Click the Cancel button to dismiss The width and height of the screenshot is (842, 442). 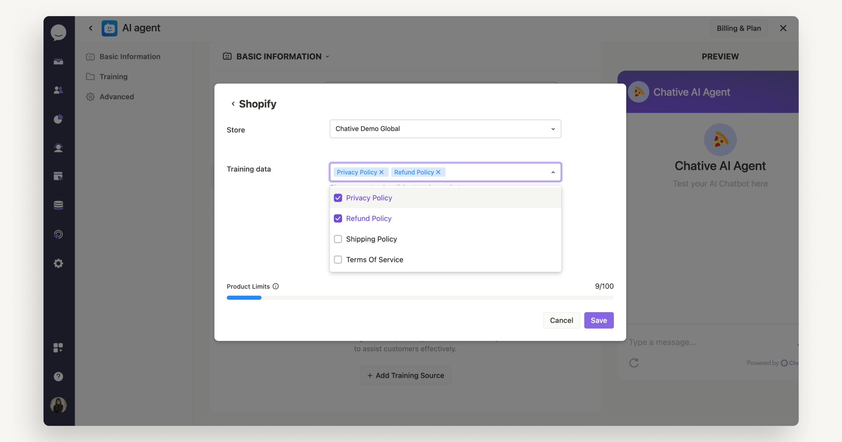click(561, 320)
